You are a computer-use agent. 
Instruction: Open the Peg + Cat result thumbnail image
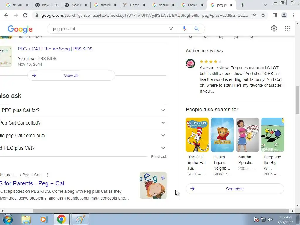click(153, 185)
